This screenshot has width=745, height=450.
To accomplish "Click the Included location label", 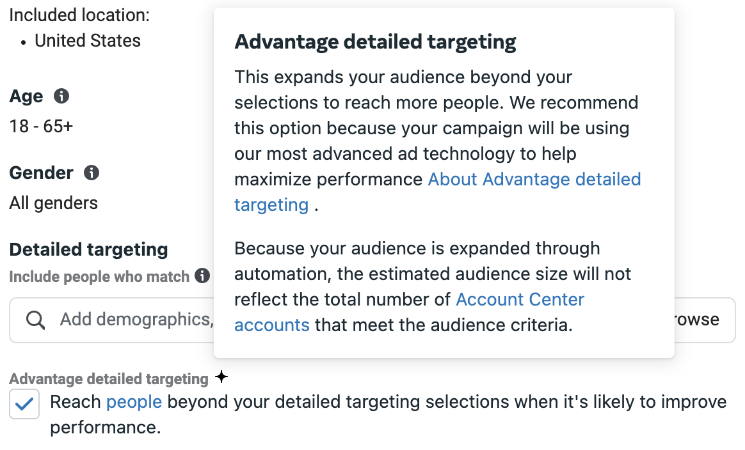I will pos(78,15).
